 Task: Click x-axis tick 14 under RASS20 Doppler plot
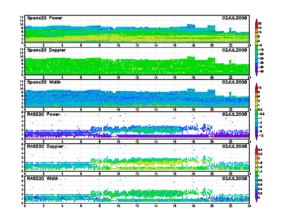coord(156,174)
